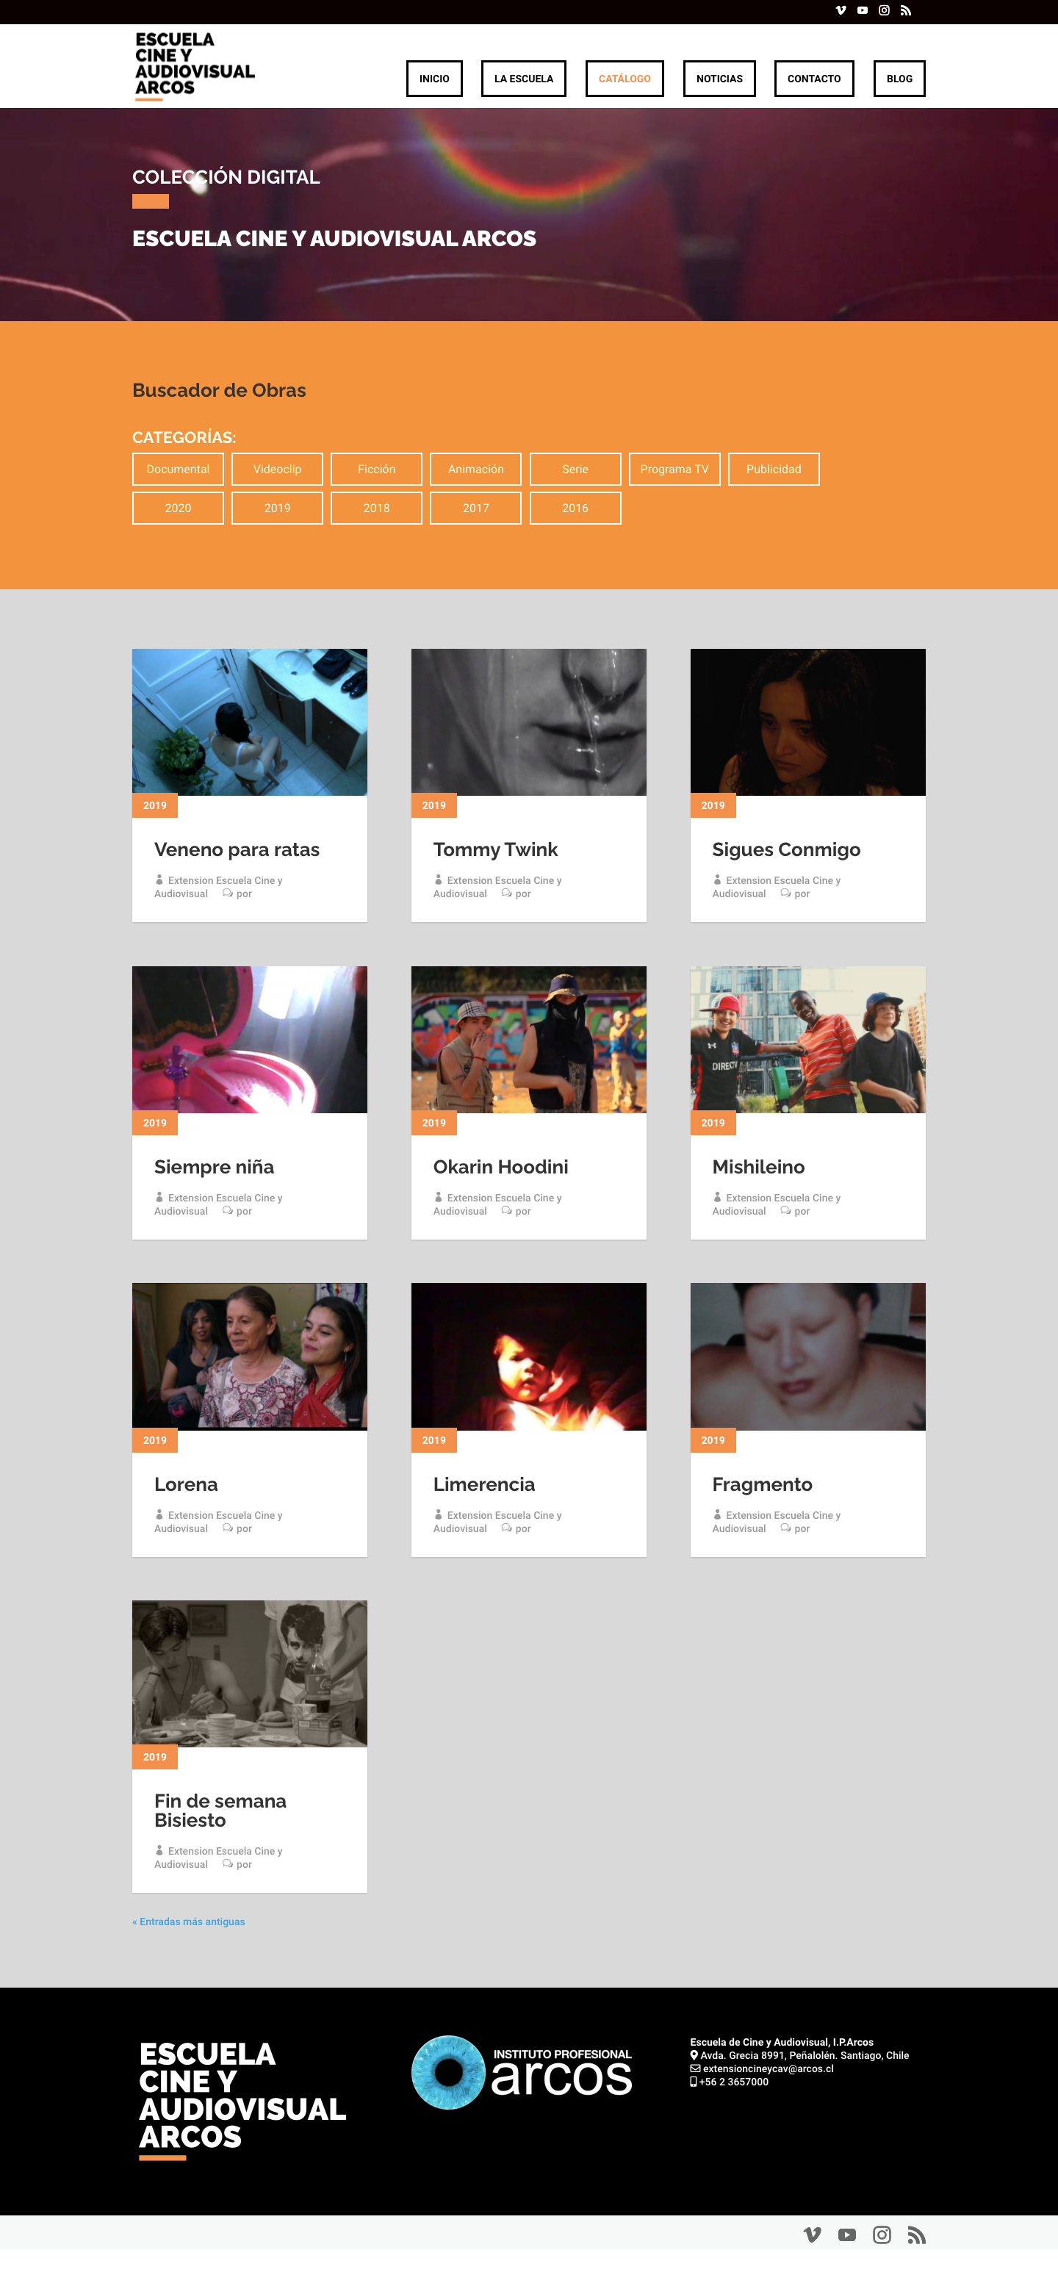Click the footer RSS icon

[x=917, y=2234]
